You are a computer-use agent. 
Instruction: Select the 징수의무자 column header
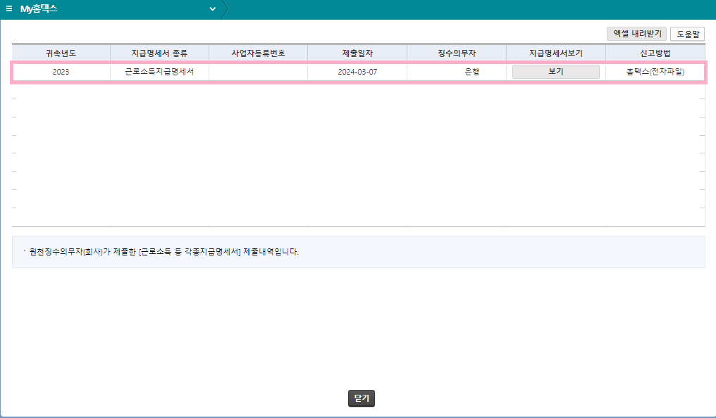tap(456, 52)
